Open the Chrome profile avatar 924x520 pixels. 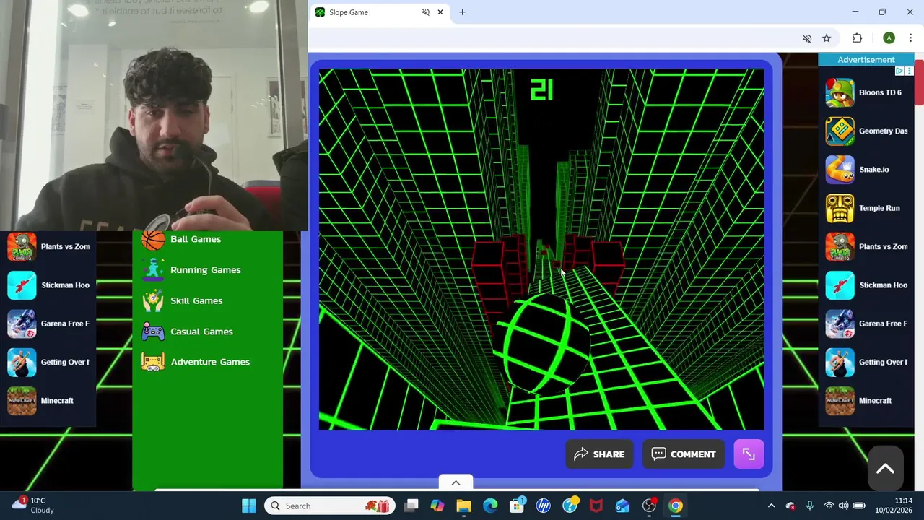(x=889, y=38)
